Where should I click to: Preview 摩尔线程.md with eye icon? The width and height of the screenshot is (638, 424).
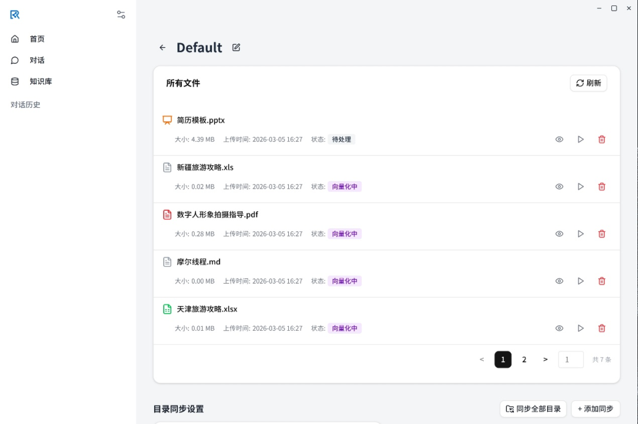click(x=559, y=281)
